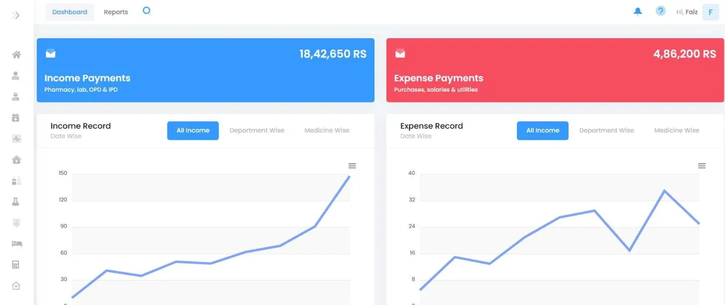This screenshot has width=725, height=305.
Task: Click the 90 axis label on income chart
Action: [64, 226]
